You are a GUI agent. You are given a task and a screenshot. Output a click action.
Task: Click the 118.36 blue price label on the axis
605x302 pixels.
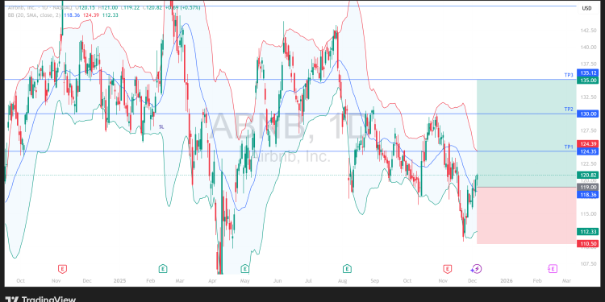point(587,195)
